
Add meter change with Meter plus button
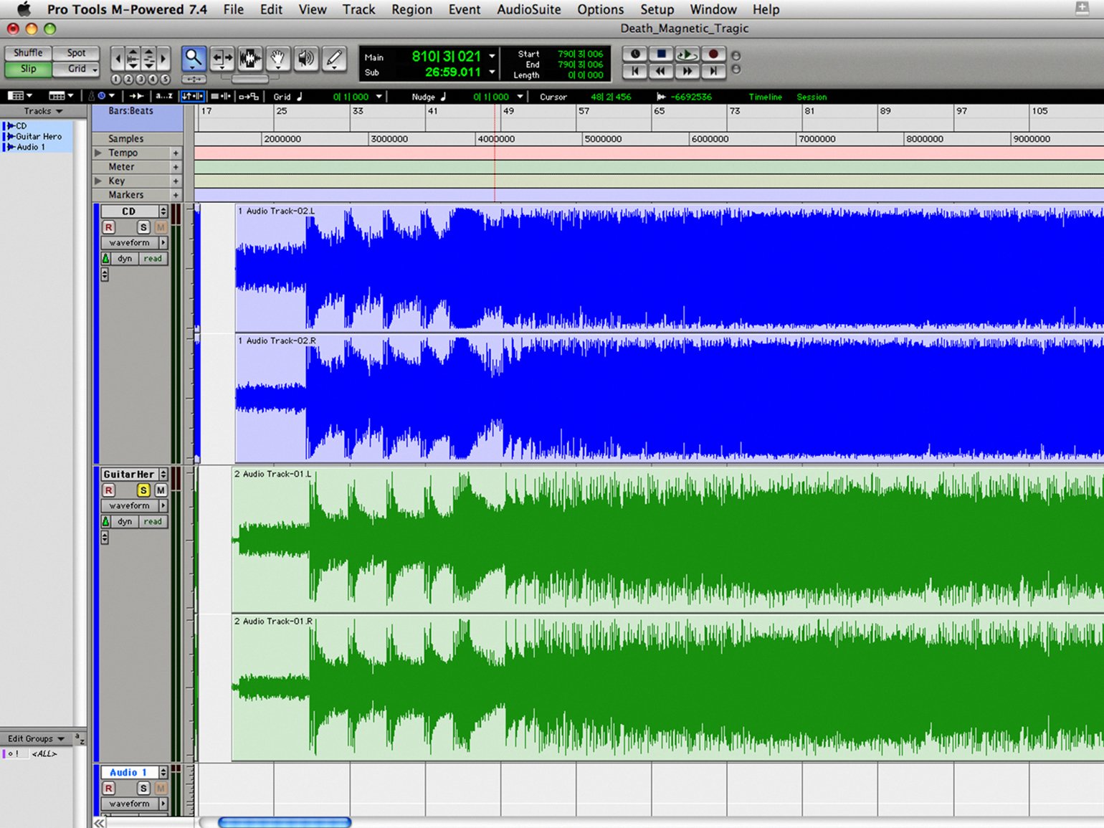pyautogui.click(x=176, y=167)
